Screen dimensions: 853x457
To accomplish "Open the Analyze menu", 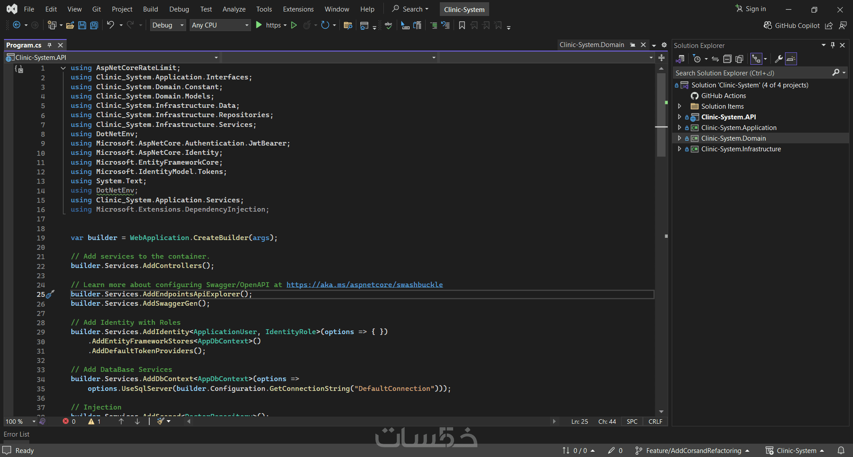I will (234, 9).
